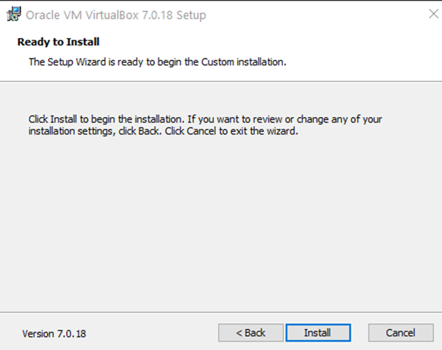Click the gap between Install and Cancel buttons
This screenshot has height=350, width=442.
pyautogui.click(x=359, y=333)
